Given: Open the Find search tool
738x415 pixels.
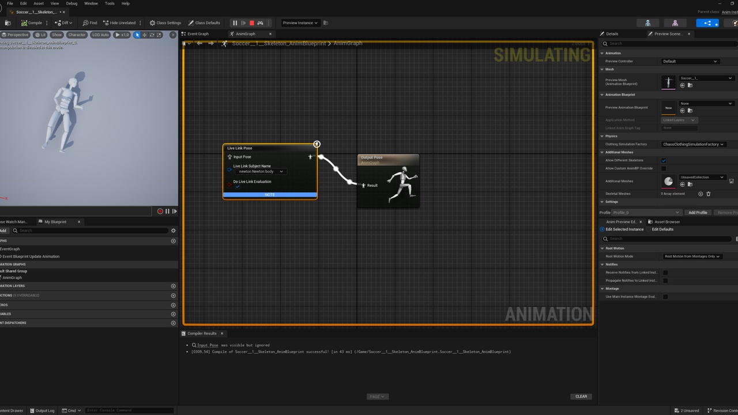Looking at the screenshot, I should (x=89, y=23).
